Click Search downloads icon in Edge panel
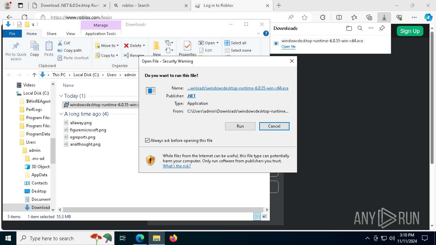The image size is (436, 245). tap(360, 28)
